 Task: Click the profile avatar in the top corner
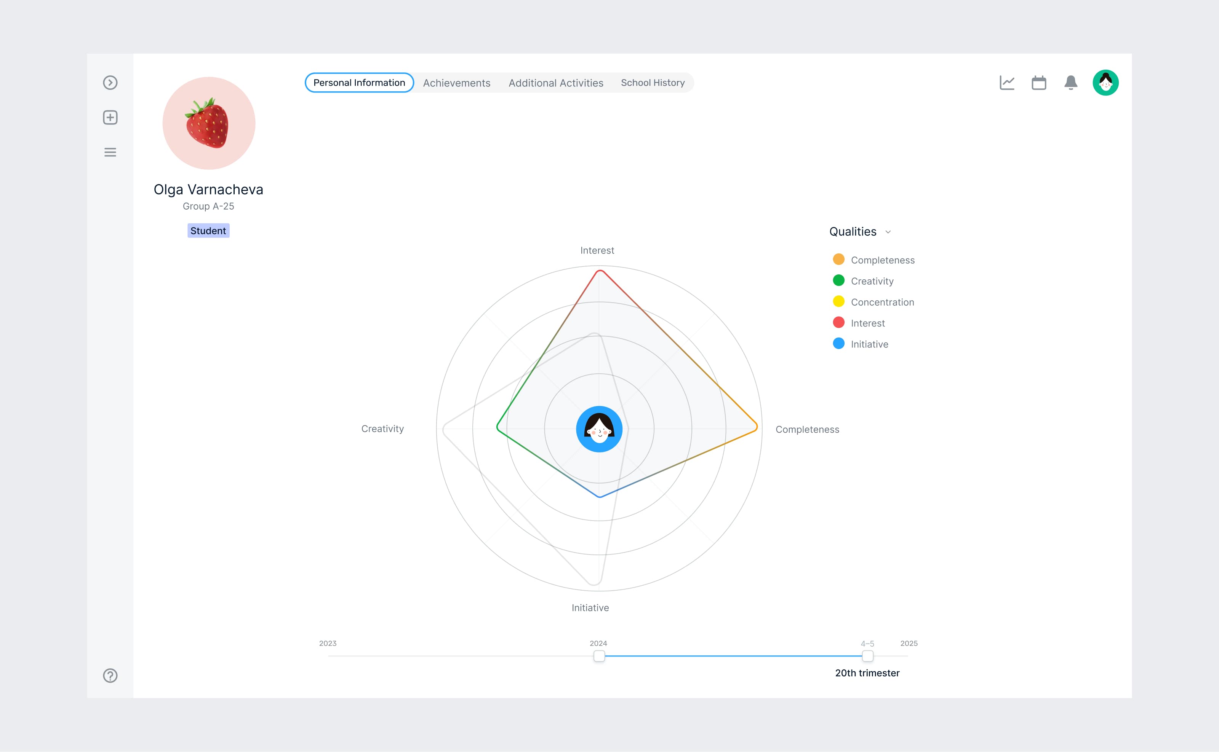(1105, 83)
